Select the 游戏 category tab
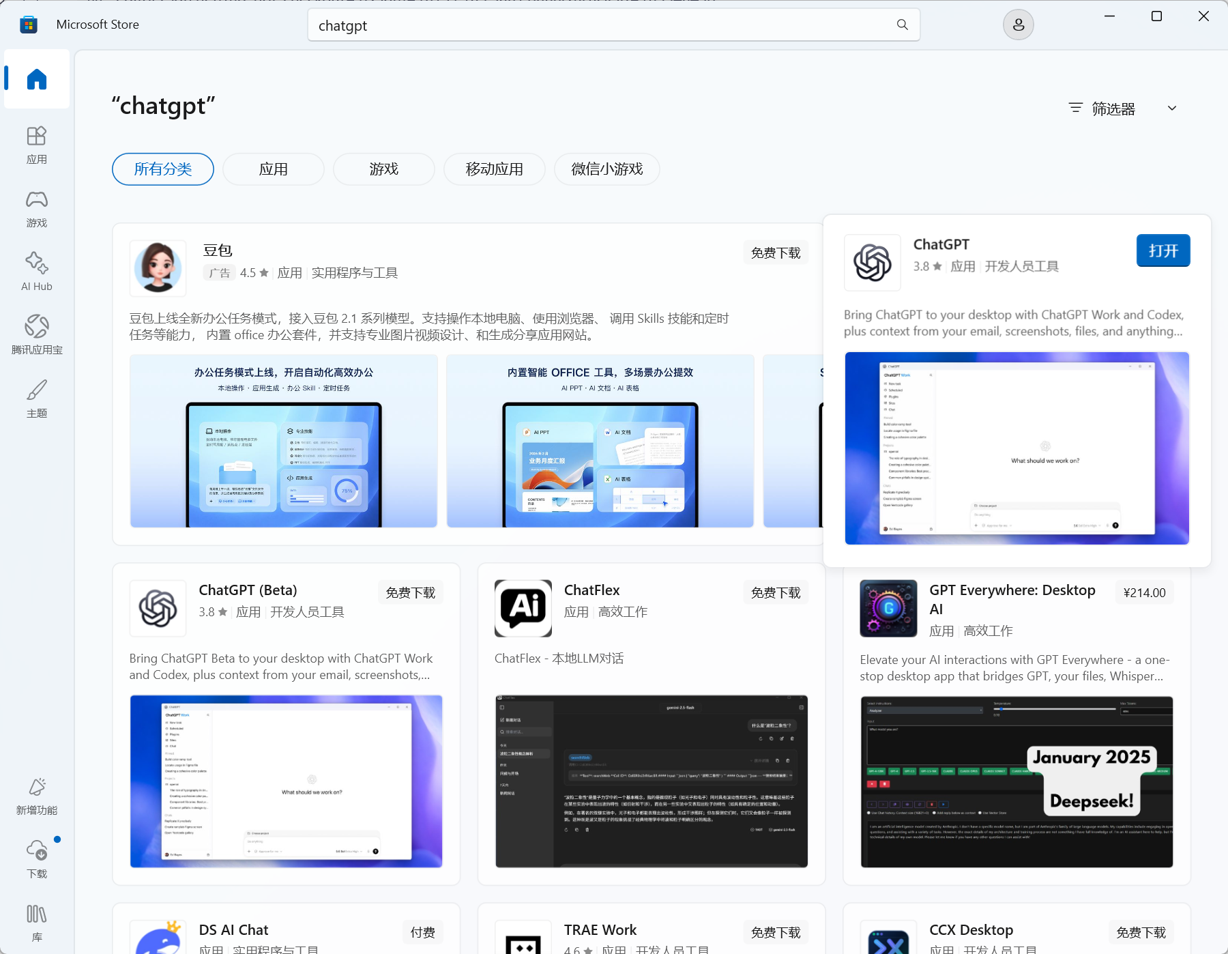Screen dimensions: 1228x954 click(x=384, y=169)
